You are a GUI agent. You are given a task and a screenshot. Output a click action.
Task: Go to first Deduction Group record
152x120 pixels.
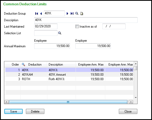(x=37, y=14)
